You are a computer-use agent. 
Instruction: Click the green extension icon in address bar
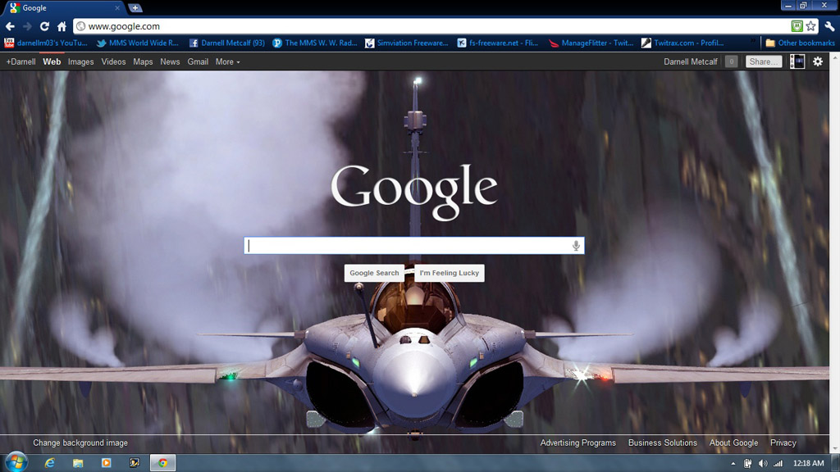point(797,26)
